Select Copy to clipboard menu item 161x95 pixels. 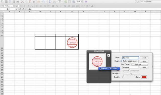point(109,68)
